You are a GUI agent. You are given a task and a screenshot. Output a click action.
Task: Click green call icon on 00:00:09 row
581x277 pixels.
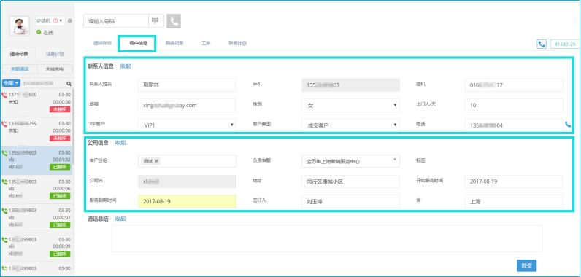coord(4,239)
